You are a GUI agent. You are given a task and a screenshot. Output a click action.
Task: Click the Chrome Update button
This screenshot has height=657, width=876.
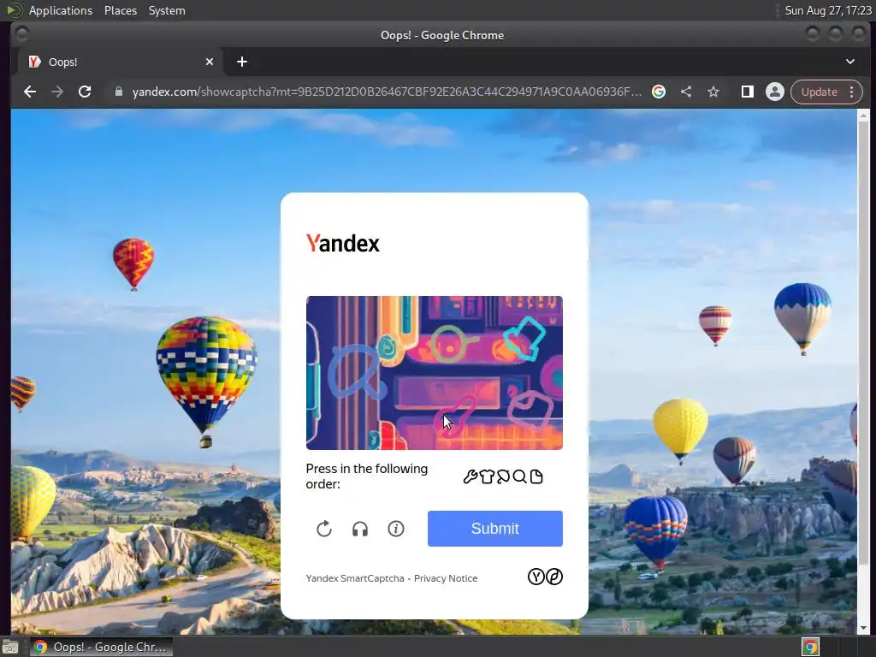819,92
